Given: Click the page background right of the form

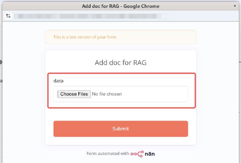Looking at the screenshot, I should pyautogui.click(x=218, y=94).
